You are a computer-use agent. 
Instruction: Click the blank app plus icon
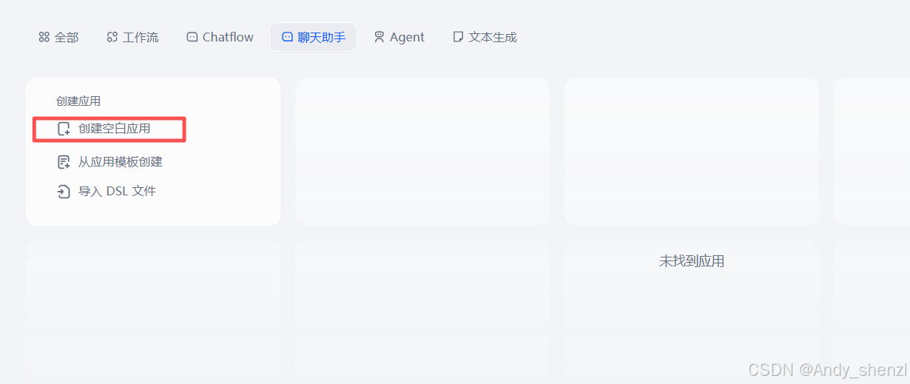click(x=64, y=129)
